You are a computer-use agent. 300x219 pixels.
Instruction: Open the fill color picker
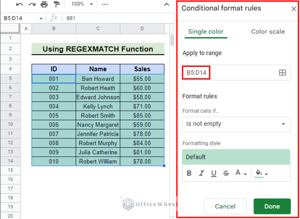261,173
